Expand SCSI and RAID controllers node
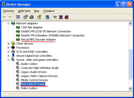134x98 pixels. (x=8, y=52)
